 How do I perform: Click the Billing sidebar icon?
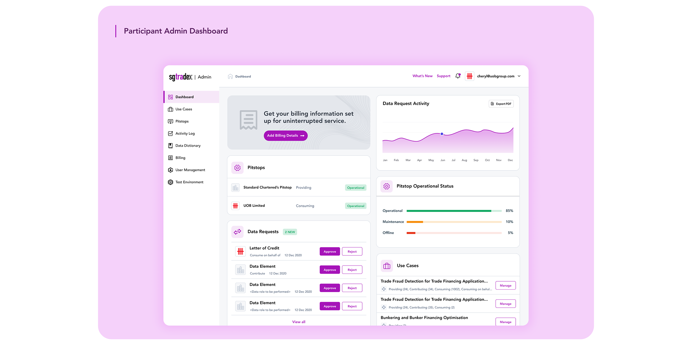pos(170,158)
